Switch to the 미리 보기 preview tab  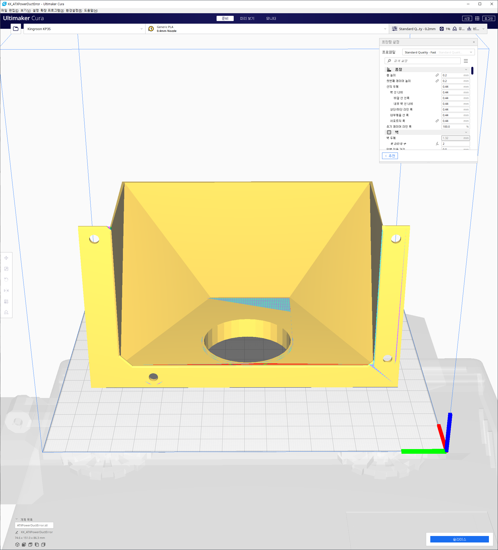[x=247, y=18]
